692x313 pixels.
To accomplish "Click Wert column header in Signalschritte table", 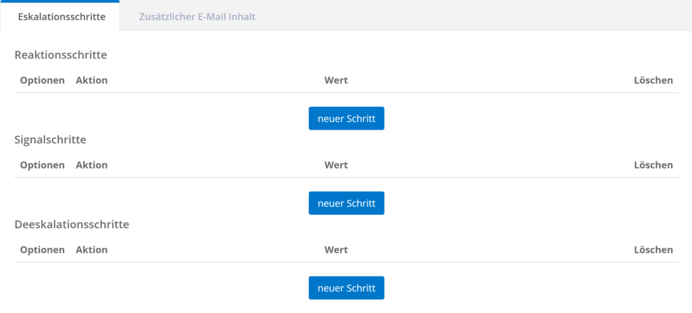I will pyautogui.click(x=336, y=165).
